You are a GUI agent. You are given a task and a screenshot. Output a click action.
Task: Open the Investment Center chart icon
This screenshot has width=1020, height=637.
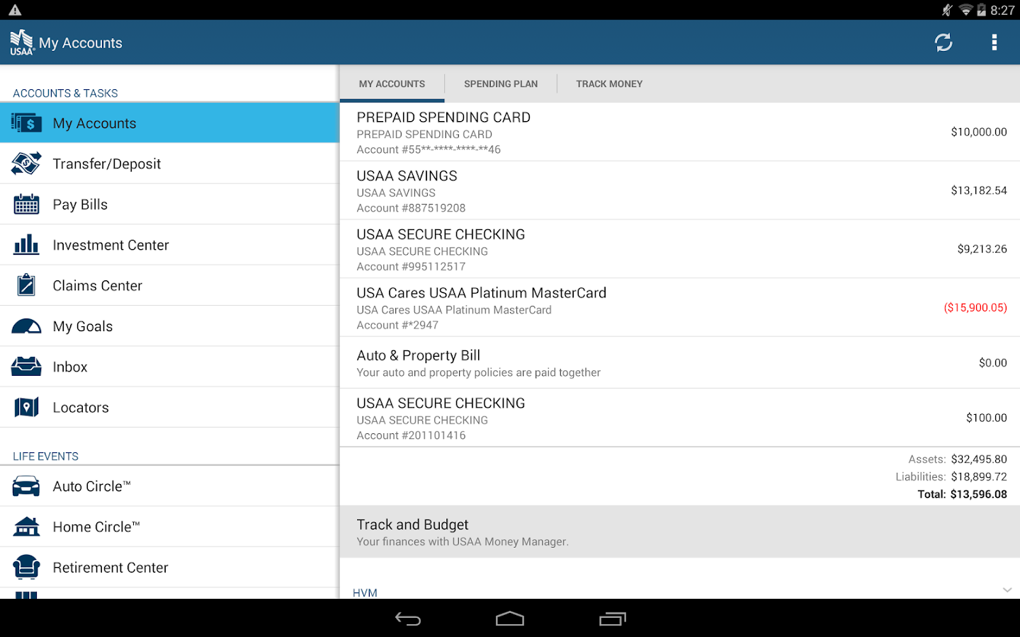coord(26,245)
